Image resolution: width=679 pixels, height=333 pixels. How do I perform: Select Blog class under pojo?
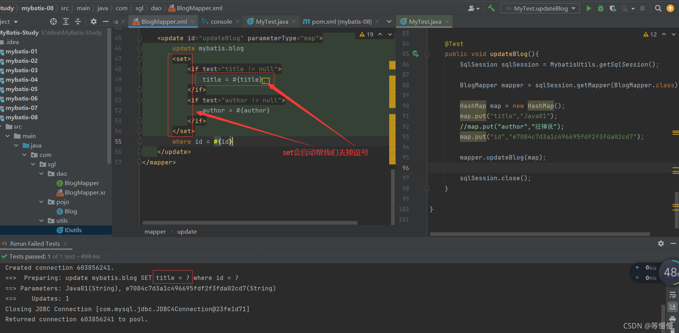point(67,211)
